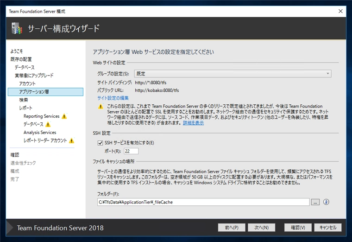Click the 完了 step label
The width and height of the screenshot is (352, 242).
[x=15, y=179]
